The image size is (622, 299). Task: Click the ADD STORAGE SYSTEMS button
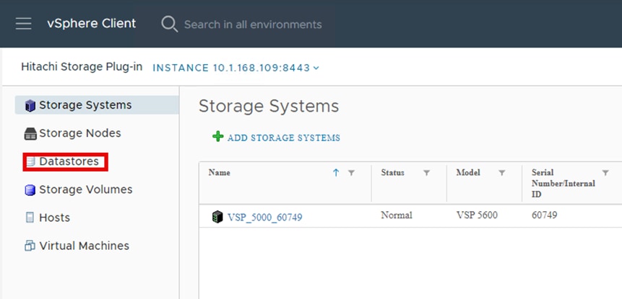coord(283,138)
